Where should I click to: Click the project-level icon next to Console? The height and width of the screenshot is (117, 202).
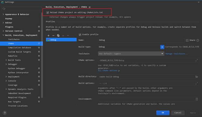39,81
